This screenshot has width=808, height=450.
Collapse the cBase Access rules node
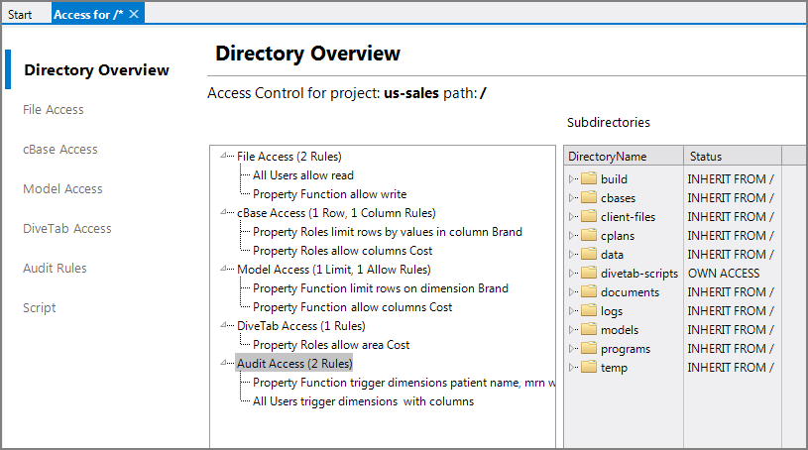click(224, 212)
